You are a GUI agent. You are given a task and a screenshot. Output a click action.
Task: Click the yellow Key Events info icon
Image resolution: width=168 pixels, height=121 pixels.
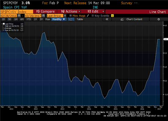coord(112,16)
